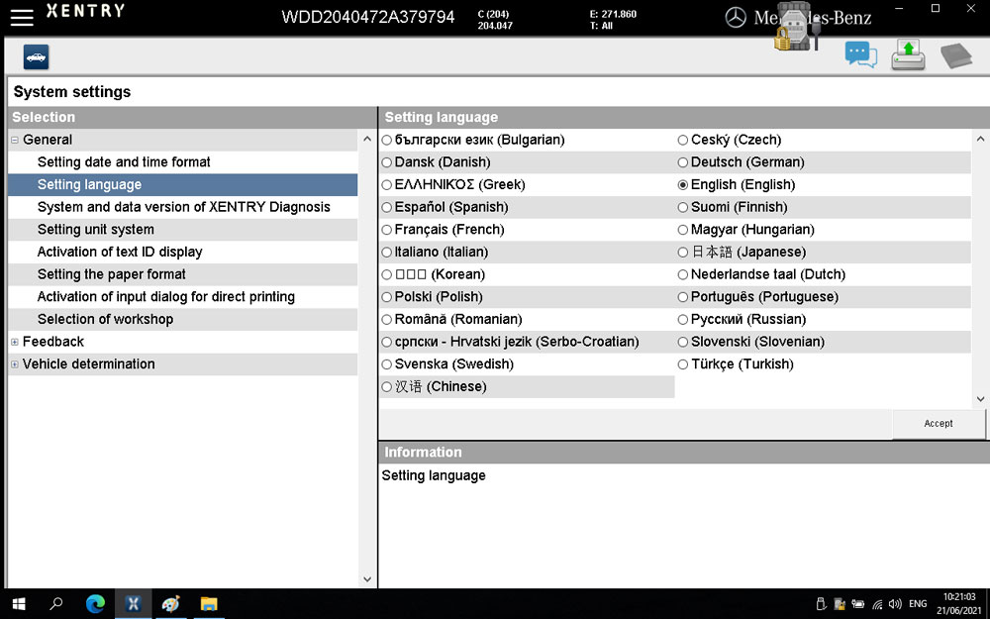Choose the Greek language option
Screen dimensions: 990x619
click(x=387, y=185)
